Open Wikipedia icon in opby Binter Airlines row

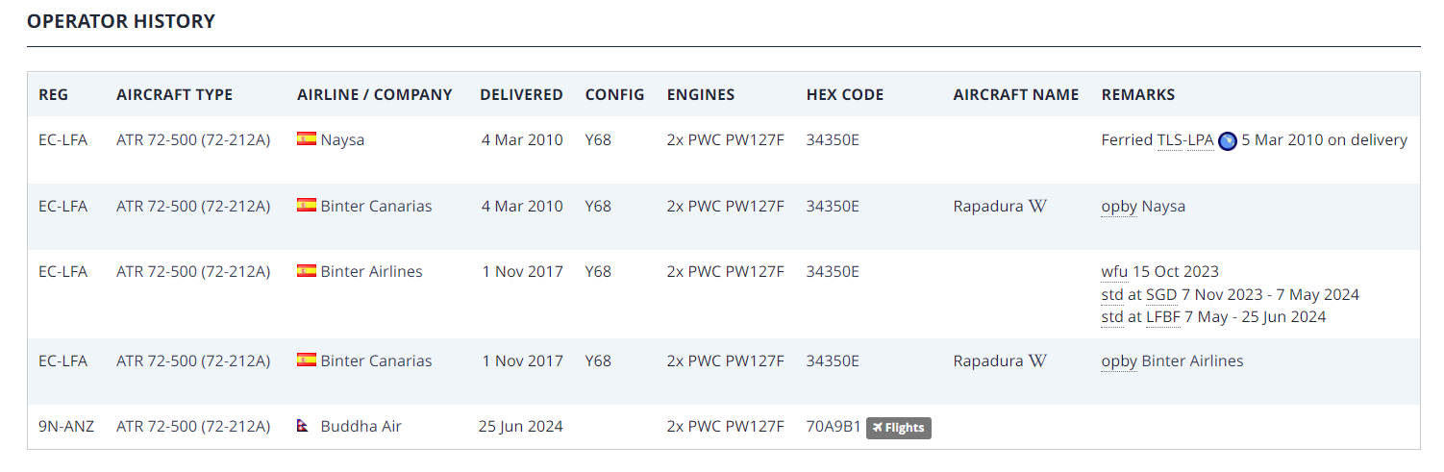pos(1037,361)
